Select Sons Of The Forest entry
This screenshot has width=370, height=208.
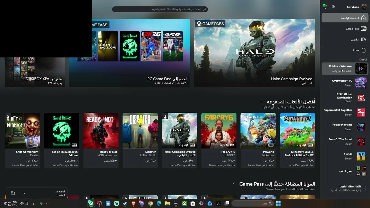[345, 142]
